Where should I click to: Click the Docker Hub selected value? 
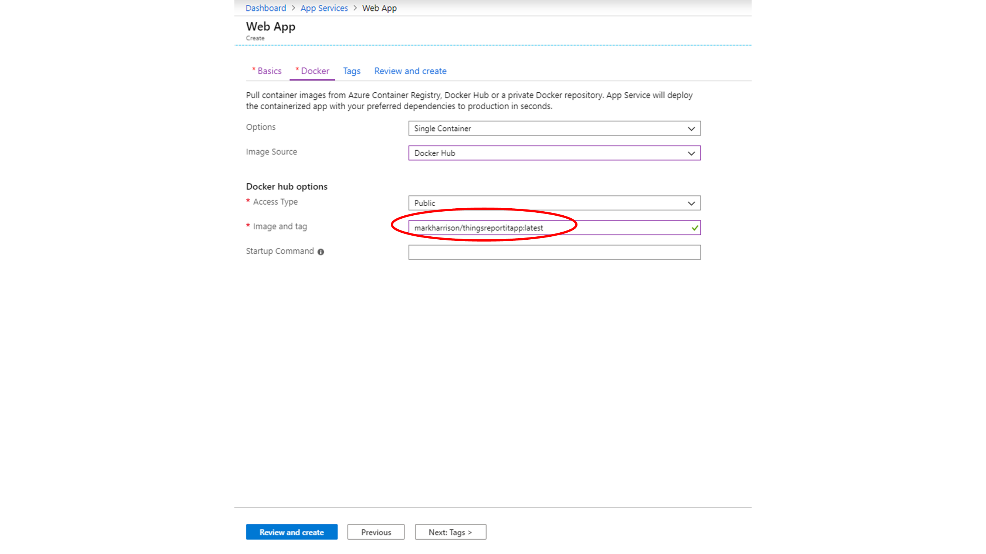click(434, 153)
